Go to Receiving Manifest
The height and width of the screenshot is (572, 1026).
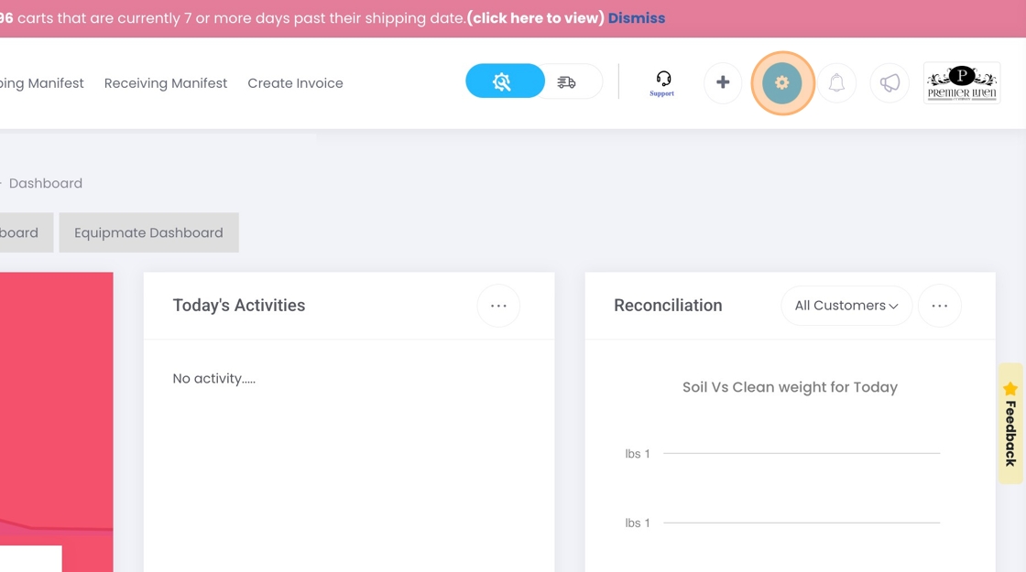166,83
